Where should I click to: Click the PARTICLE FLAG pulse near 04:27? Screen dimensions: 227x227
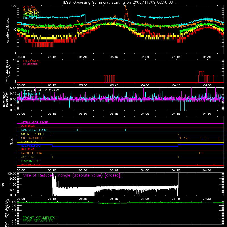click(x=202, y=153)
